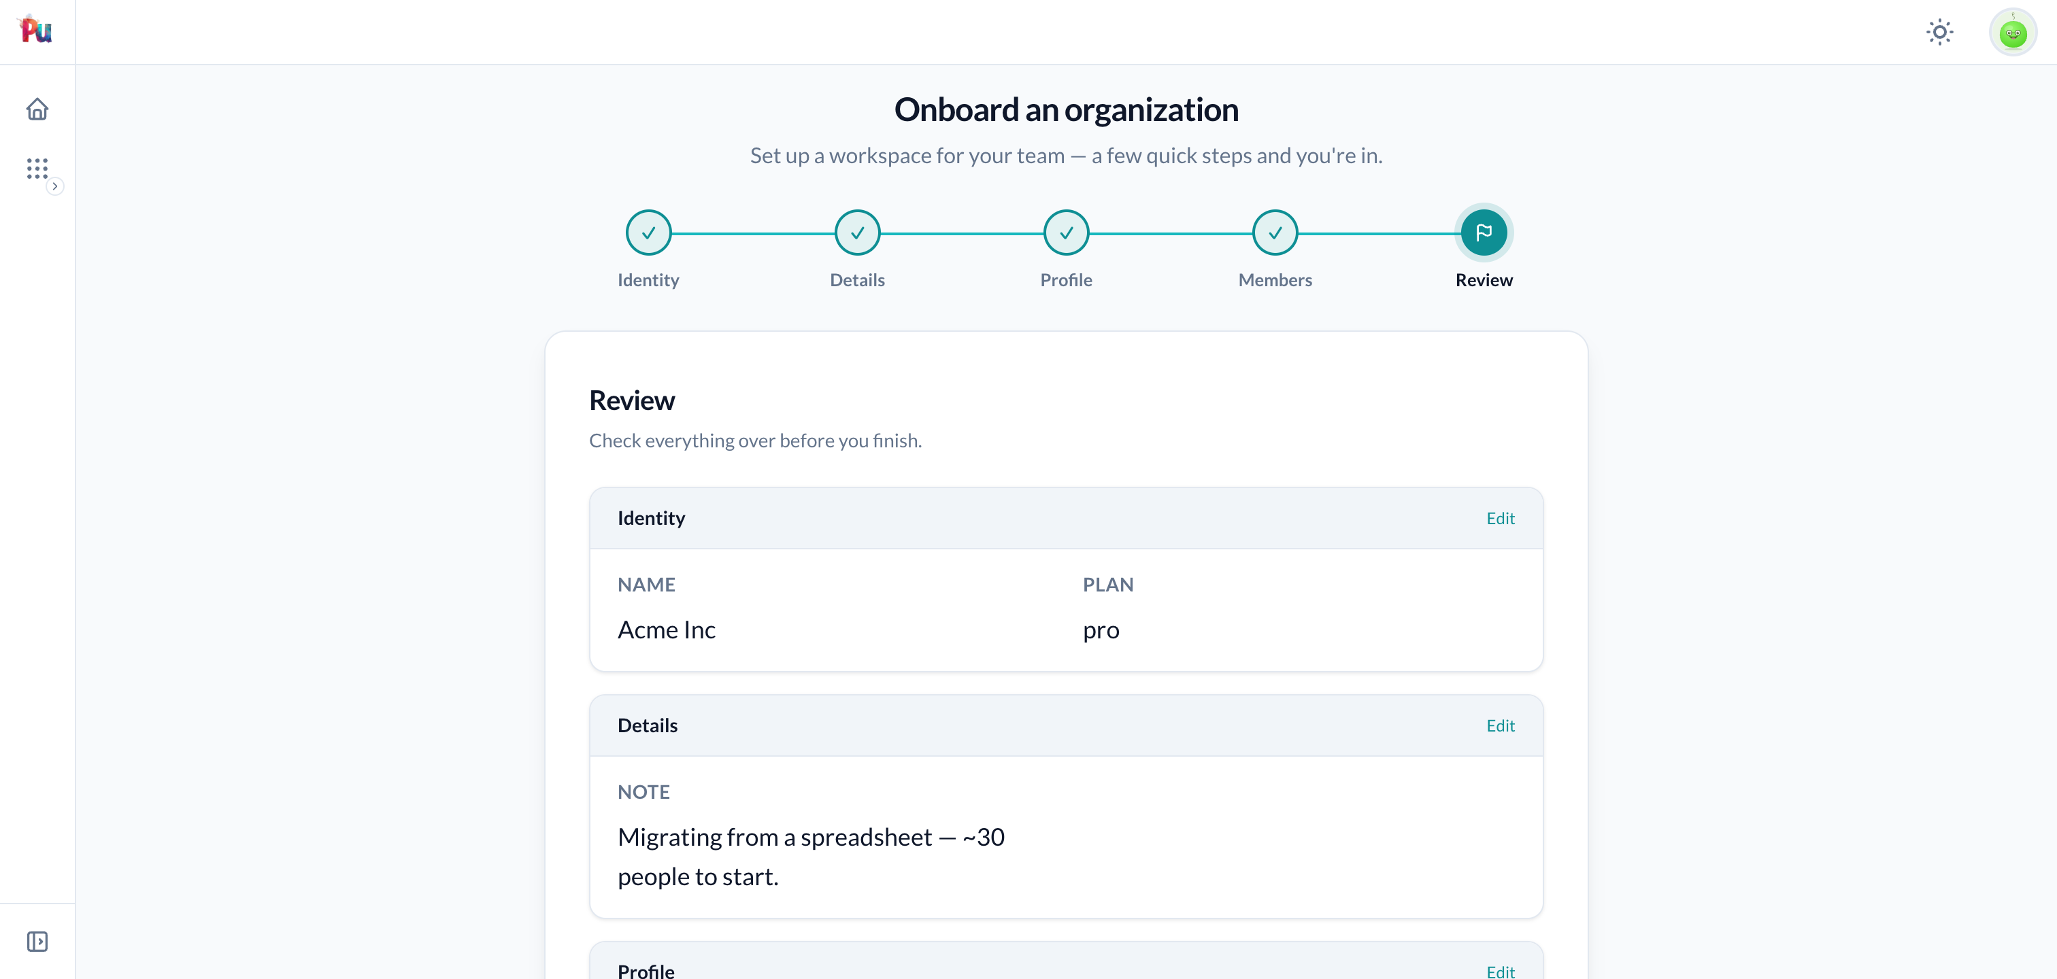Click the Profile step label

tap(1066, 280)
